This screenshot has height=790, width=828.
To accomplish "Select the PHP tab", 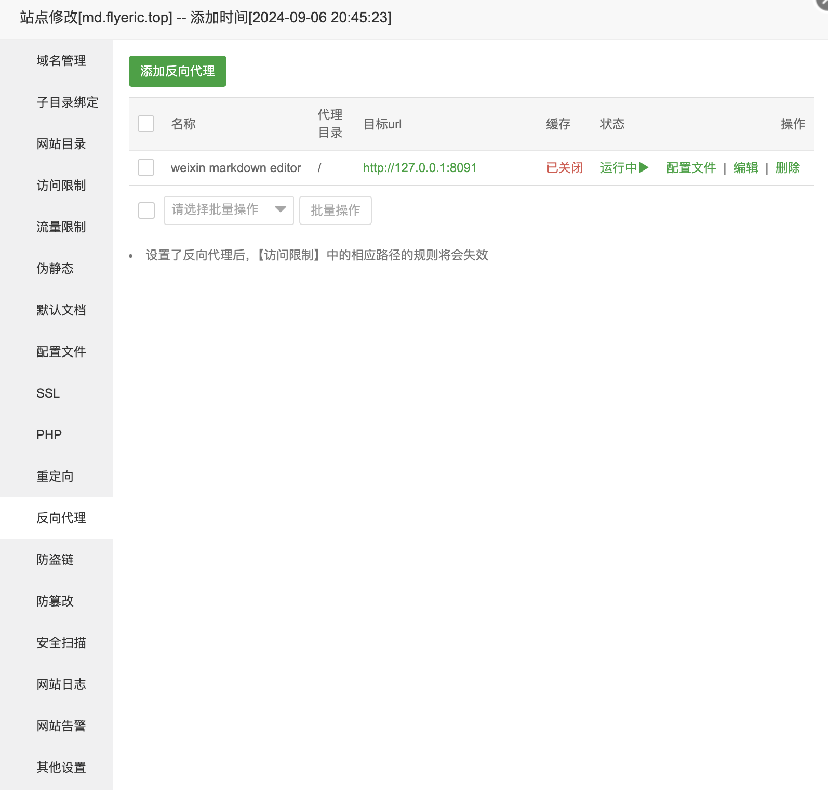I will (x=57, y=435).
